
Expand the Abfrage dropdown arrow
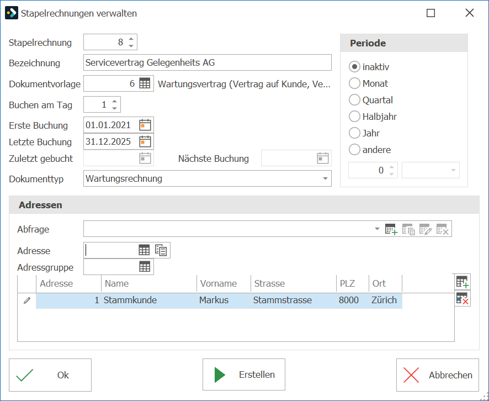pyautogui.click(x=377, y=229)
